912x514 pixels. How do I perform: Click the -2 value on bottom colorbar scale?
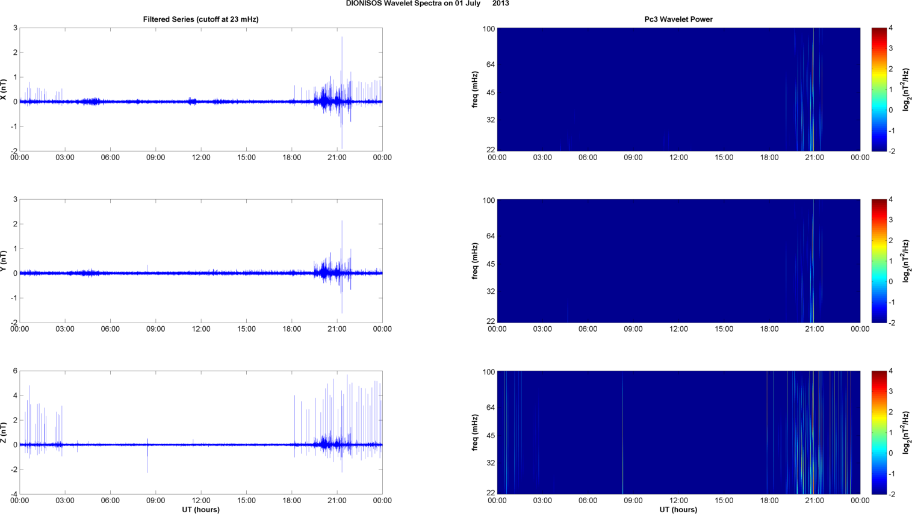coord(891,494)
